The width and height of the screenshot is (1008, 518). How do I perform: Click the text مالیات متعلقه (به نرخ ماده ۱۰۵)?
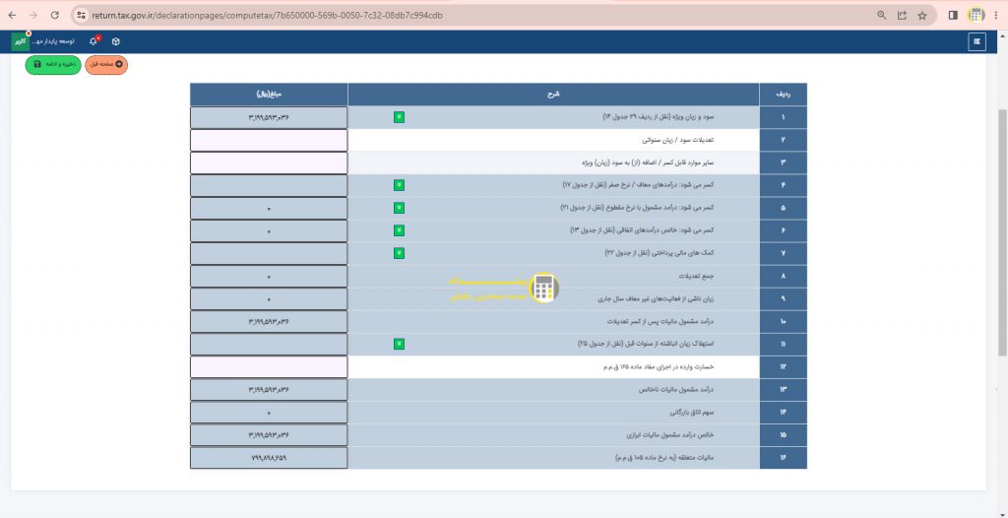coord(666,458)
